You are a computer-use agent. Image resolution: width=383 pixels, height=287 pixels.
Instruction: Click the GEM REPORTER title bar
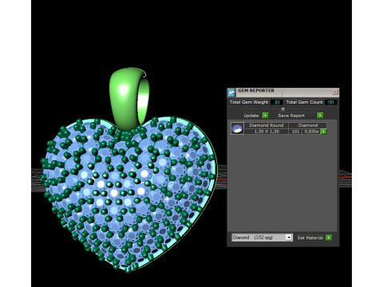pyautogui.click(x=283, y=92)
